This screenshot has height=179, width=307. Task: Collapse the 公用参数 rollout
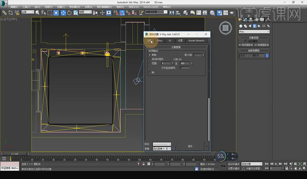pyautogui.click(x=176, y=47)
